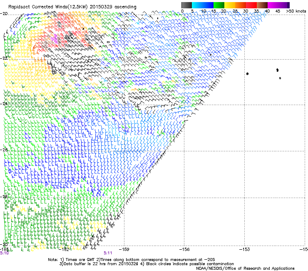Click the yellow 20-25 knots legend color
Viewport: 308px width, 271px height.
(x=230, y=5)
